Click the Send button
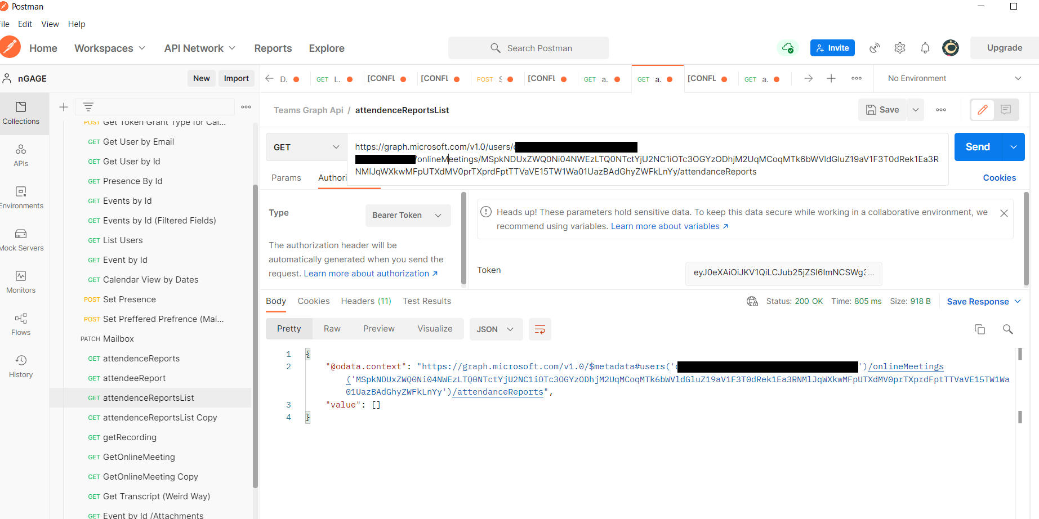Image resolution: width=1039 pixels, height=519 pixels. click(x=978, y=146)
